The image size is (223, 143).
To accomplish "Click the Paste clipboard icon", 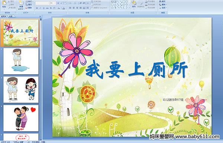I will click(4, 3).
